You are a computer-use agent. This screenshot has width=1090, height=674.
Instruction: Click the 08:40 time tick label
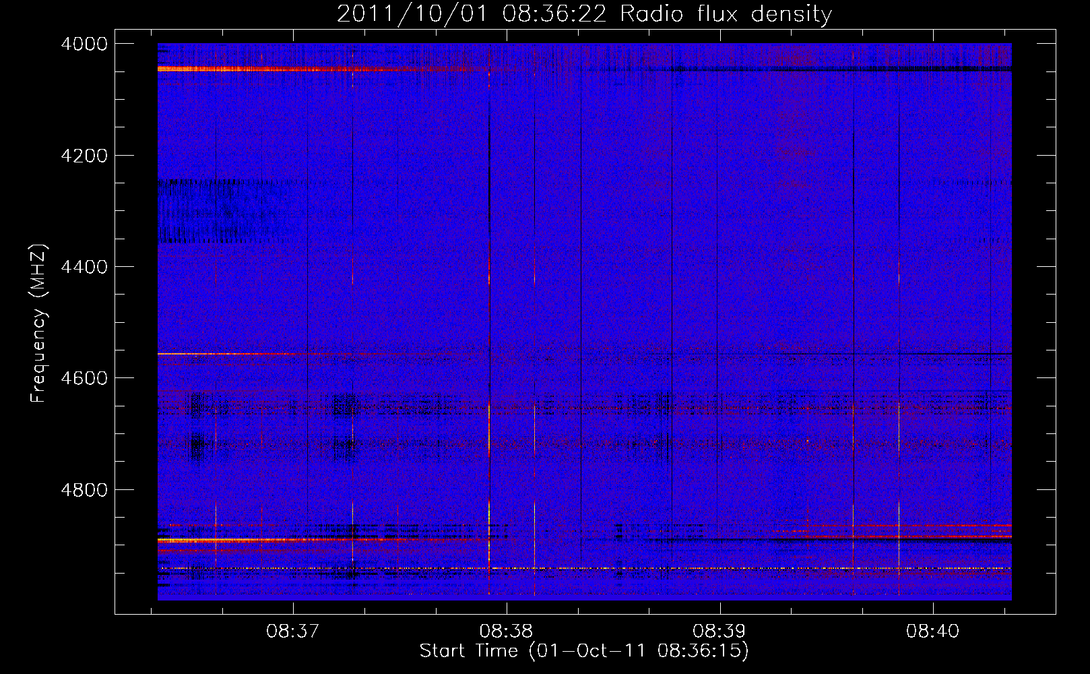coord(932,632)
